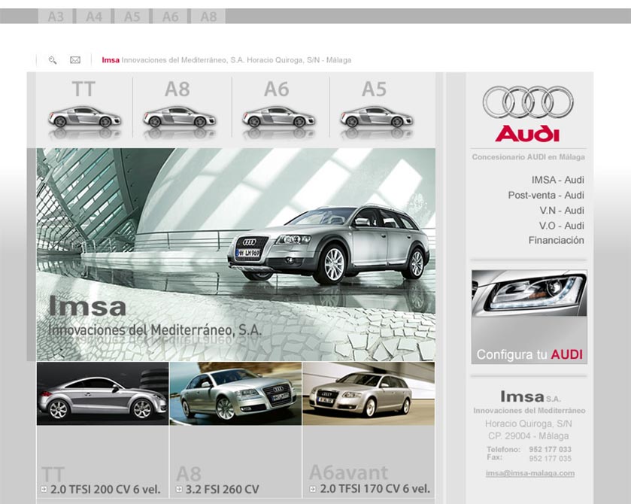Open the A4 top tab
This screenshot has height=504, width=631.
coord(94,17)
